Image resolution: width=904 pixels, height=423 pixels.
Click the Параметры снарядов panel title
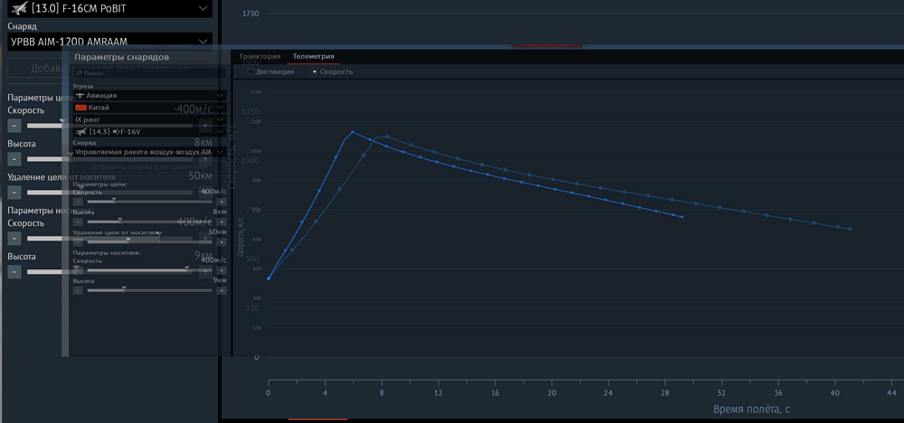pos(122,58)
